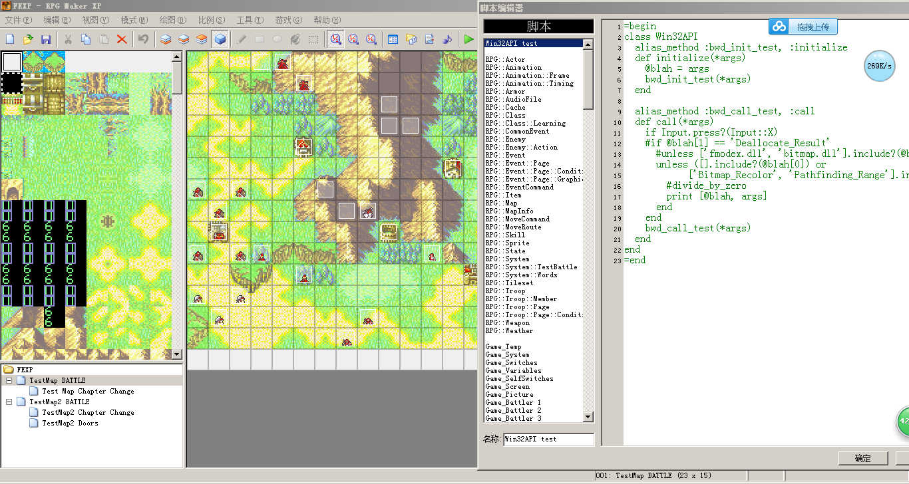909x484 pixels.
Task: Toggle the Events layer cube button
Action: (x=220, y=39)
